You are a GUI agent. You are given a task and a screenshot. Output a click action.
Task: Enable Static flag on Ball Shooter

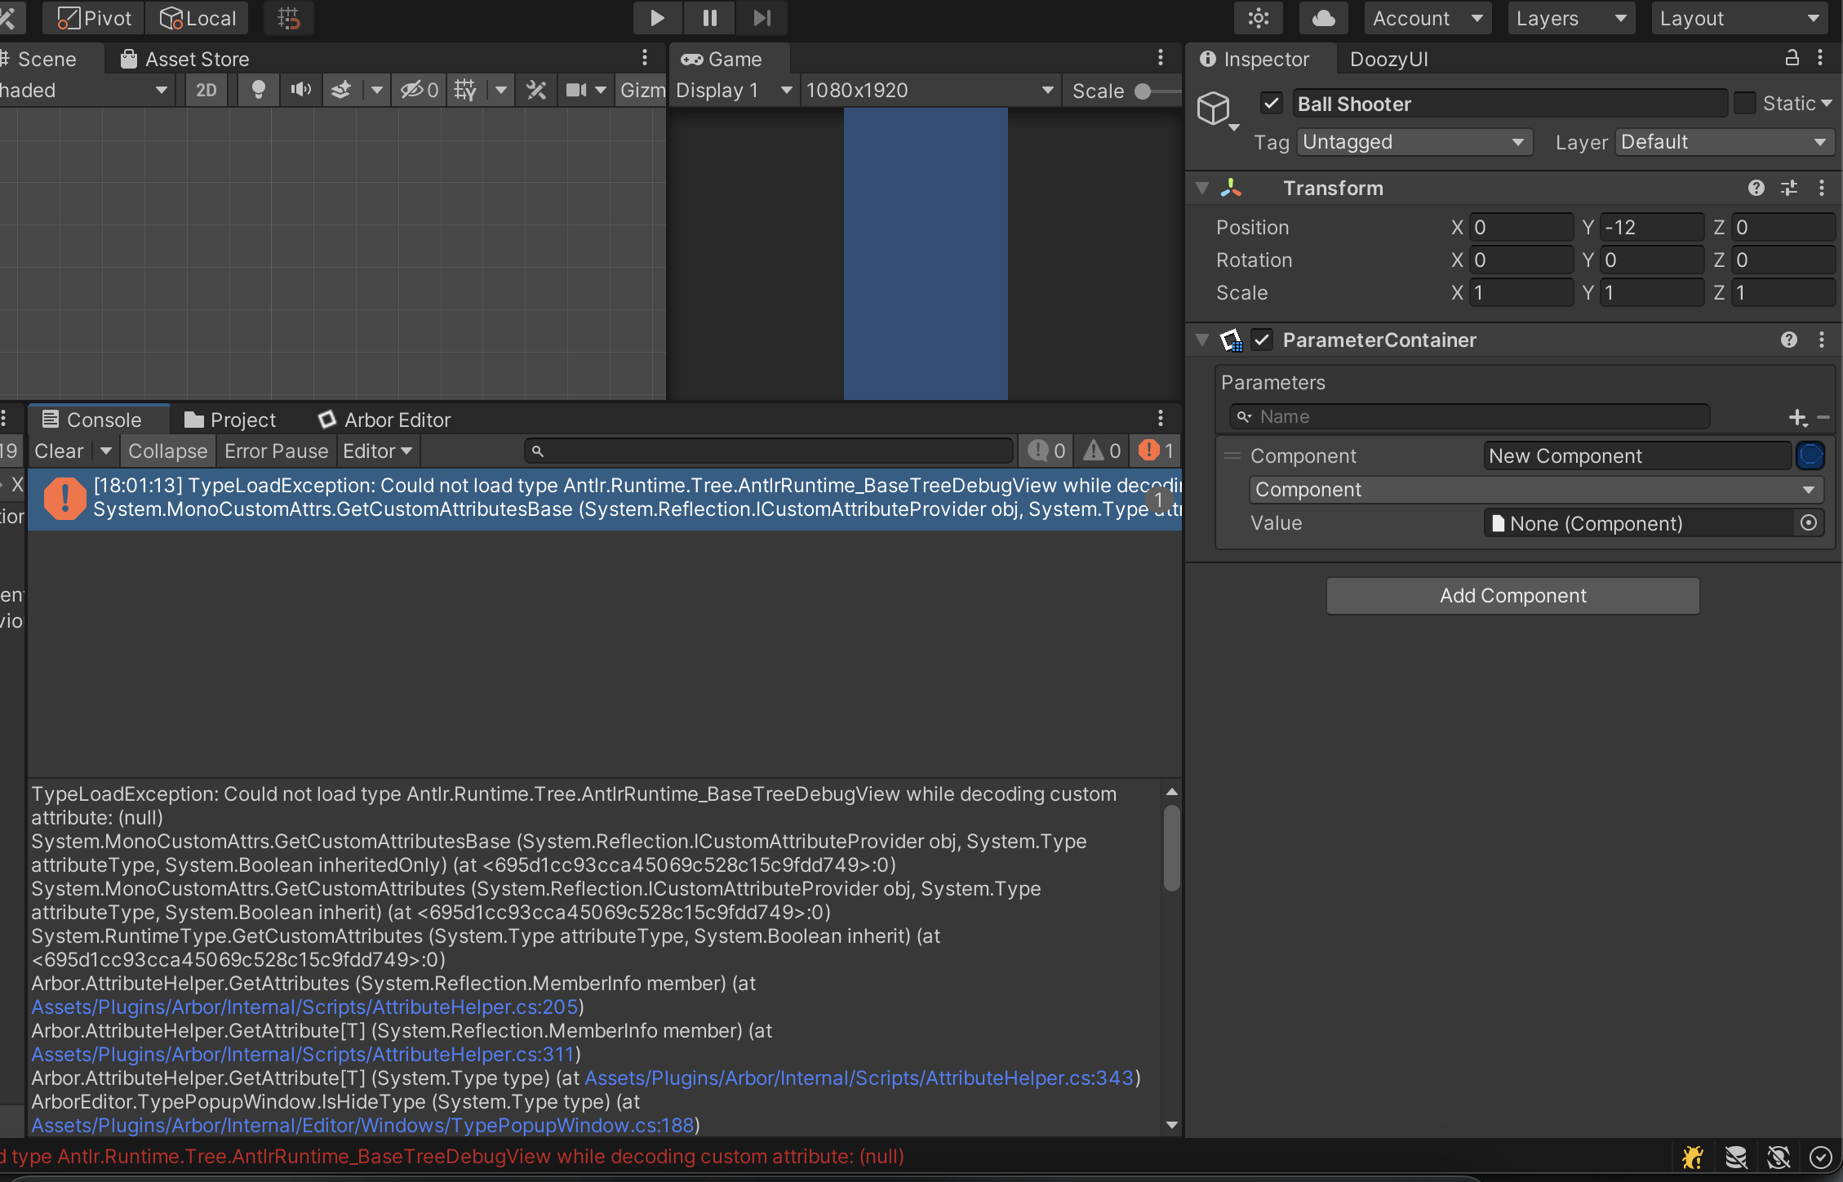point(1745,104)
